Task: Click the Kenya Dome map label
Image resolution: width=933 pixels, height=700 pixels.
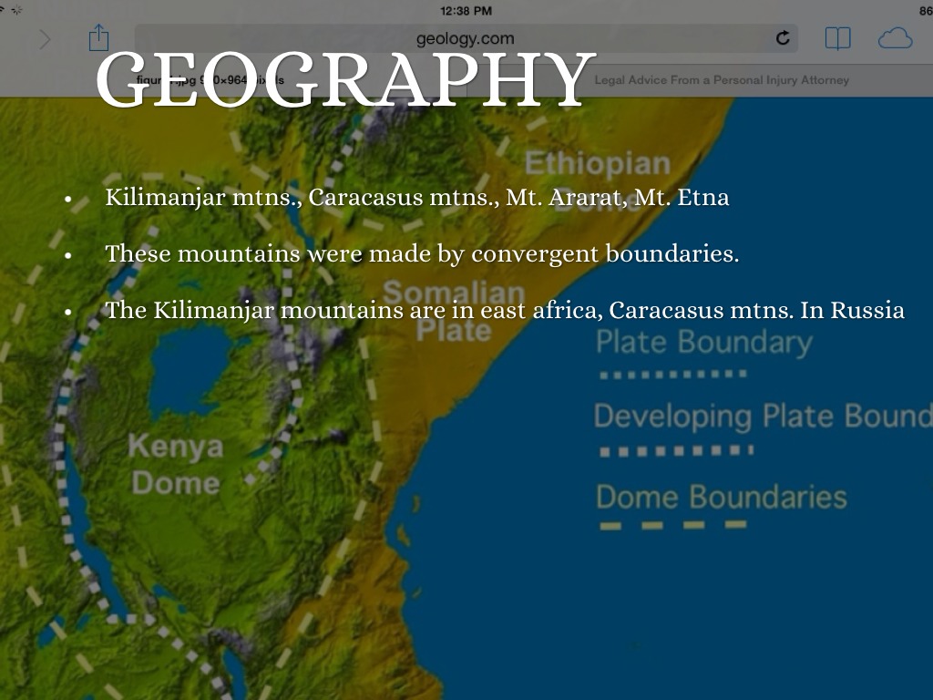Action: 175,464
